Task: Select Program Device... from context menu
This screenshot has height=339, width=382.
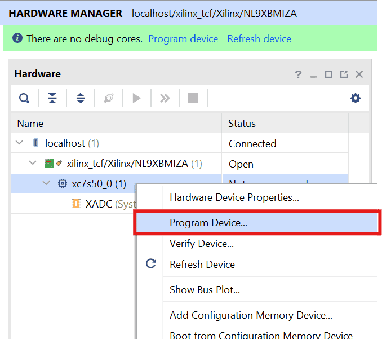Action: (x=208, y=223)
